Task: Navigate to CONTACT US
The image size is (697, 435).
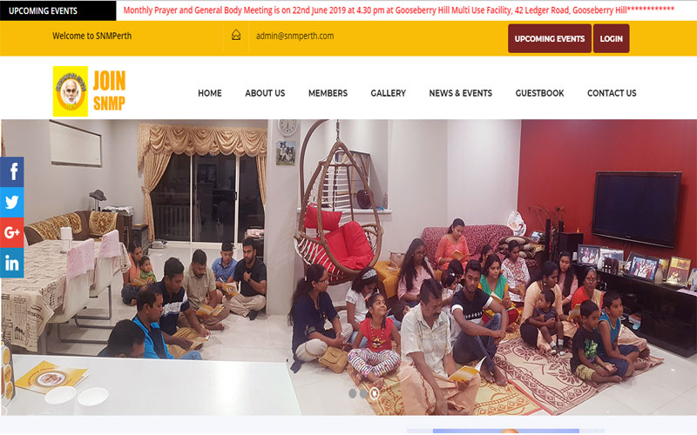Action: pyautogui.click(x=612, y=93)
